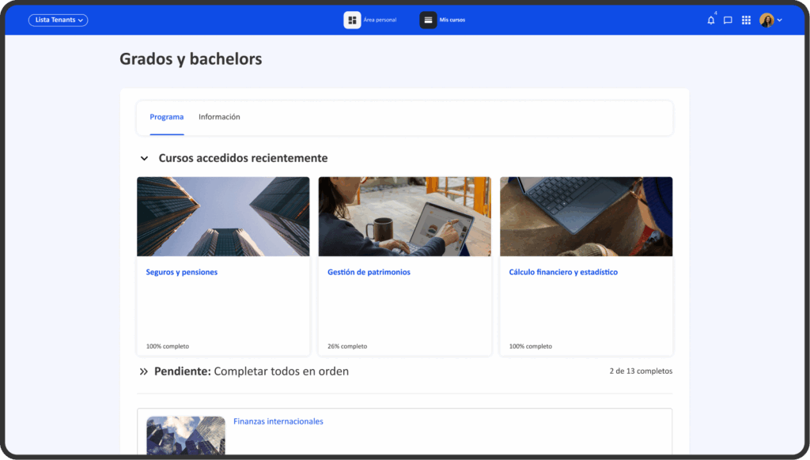Open the messages chat bubble icon
The width and height of the screenshot is (810, 460).
point(728,21)
